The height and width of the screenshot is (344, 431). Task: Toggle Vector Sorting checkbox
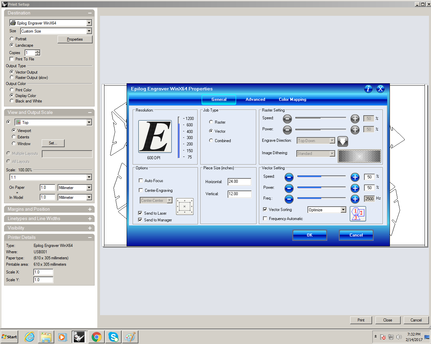click(x=265, y=209)
